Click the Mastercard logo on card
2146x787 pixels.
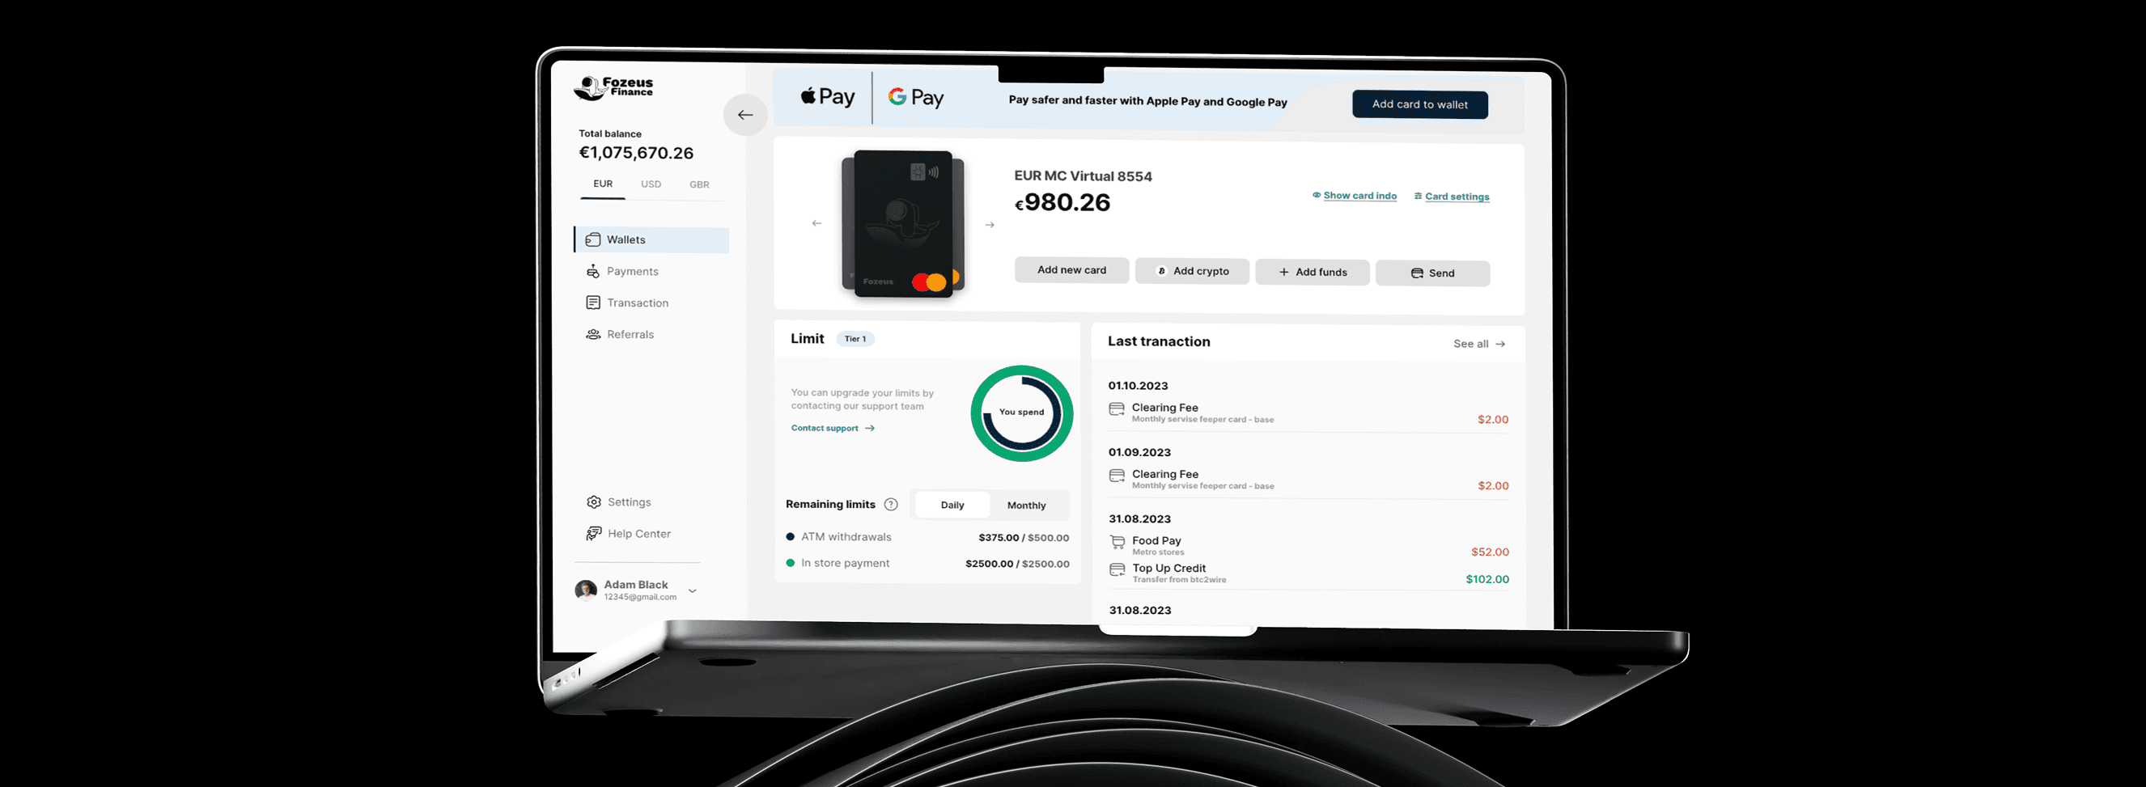coord(930,282)
